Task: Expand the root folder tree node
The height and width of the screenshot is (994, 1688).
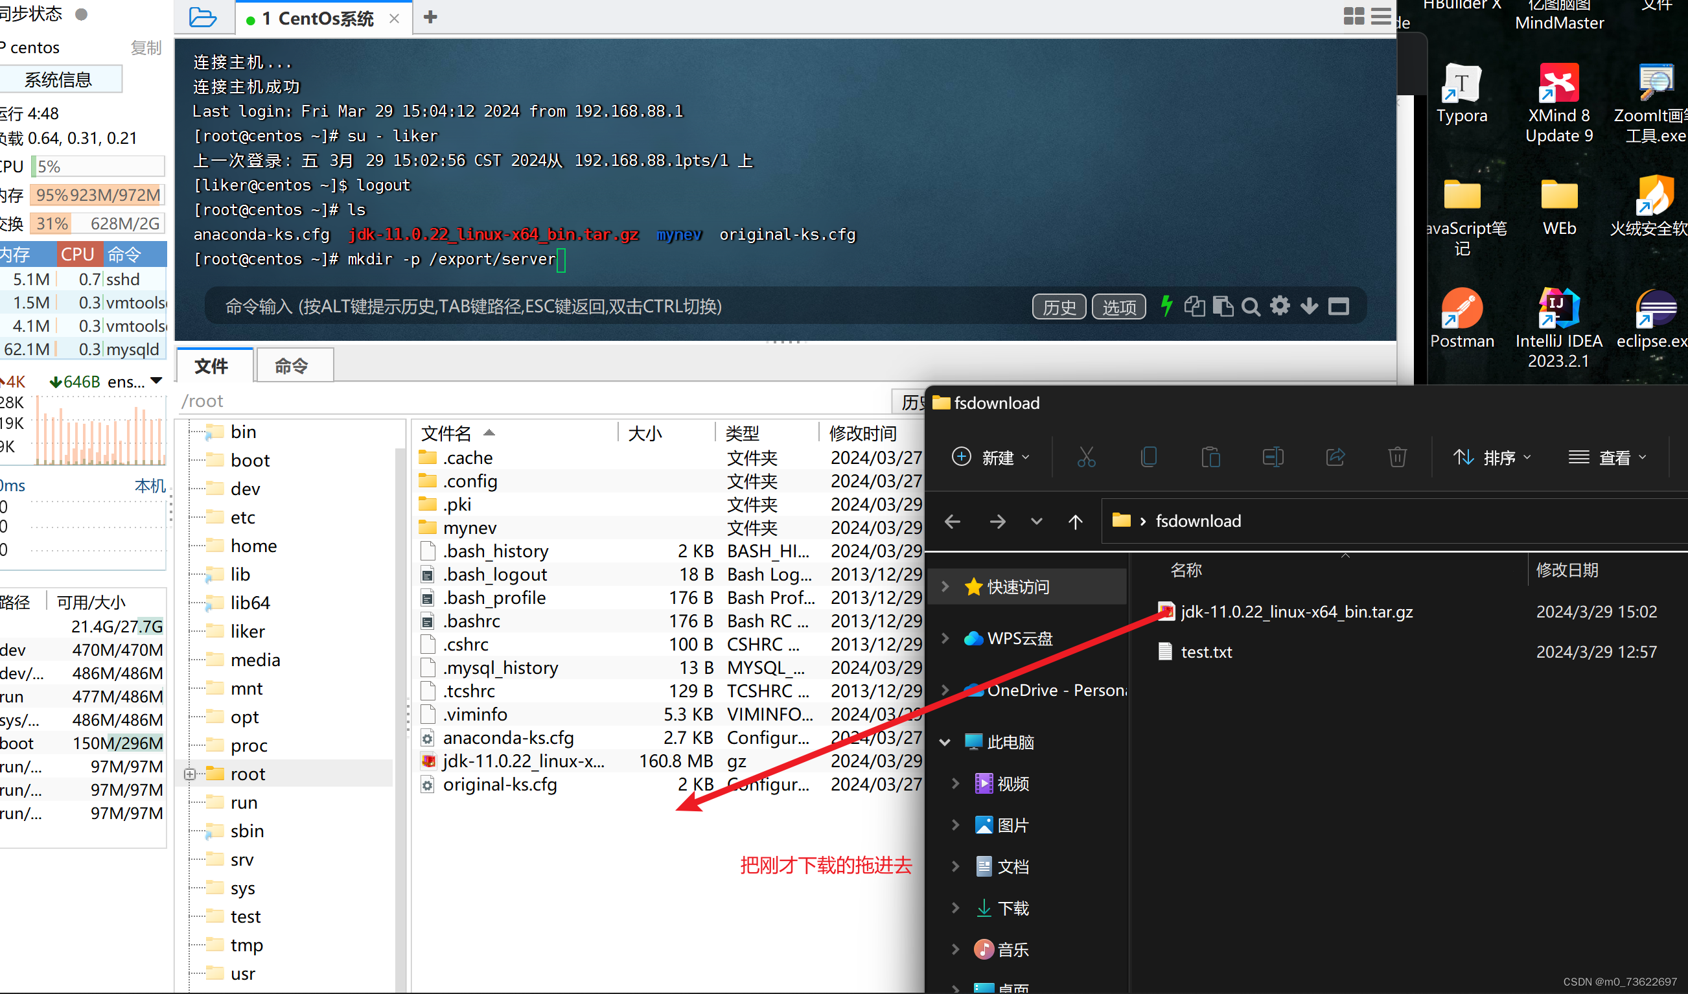Action: pos(190,774)
